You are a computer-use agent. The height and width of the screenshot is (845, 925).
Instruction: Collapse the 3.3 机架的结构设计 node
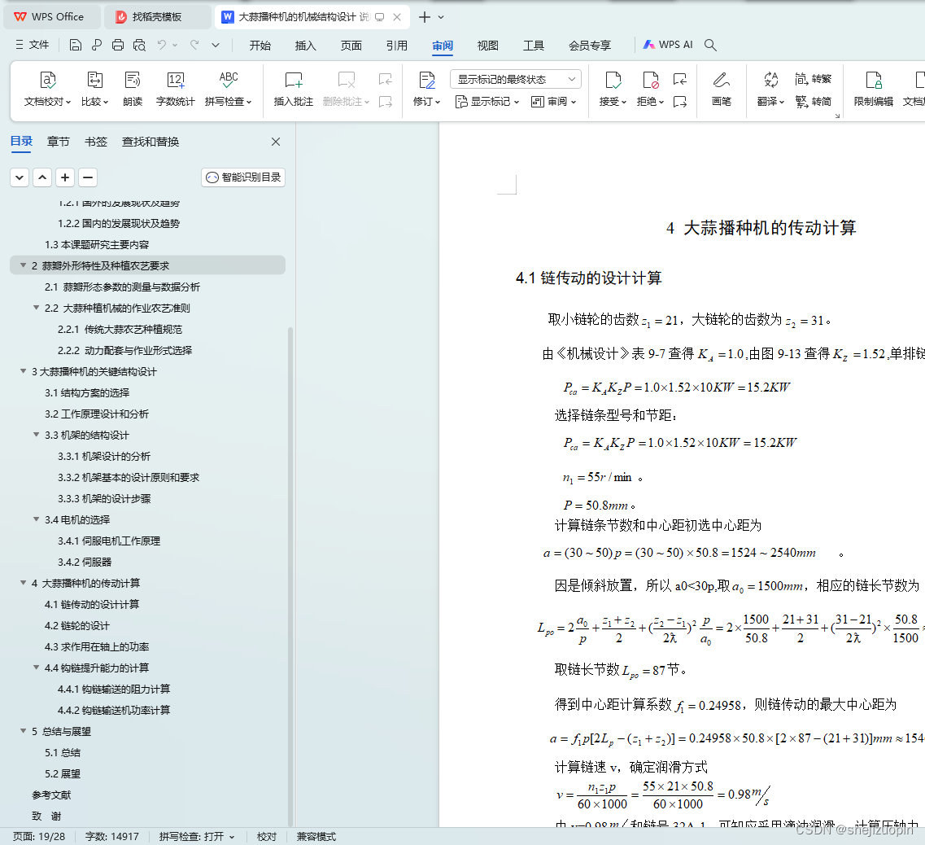(36, 435)
